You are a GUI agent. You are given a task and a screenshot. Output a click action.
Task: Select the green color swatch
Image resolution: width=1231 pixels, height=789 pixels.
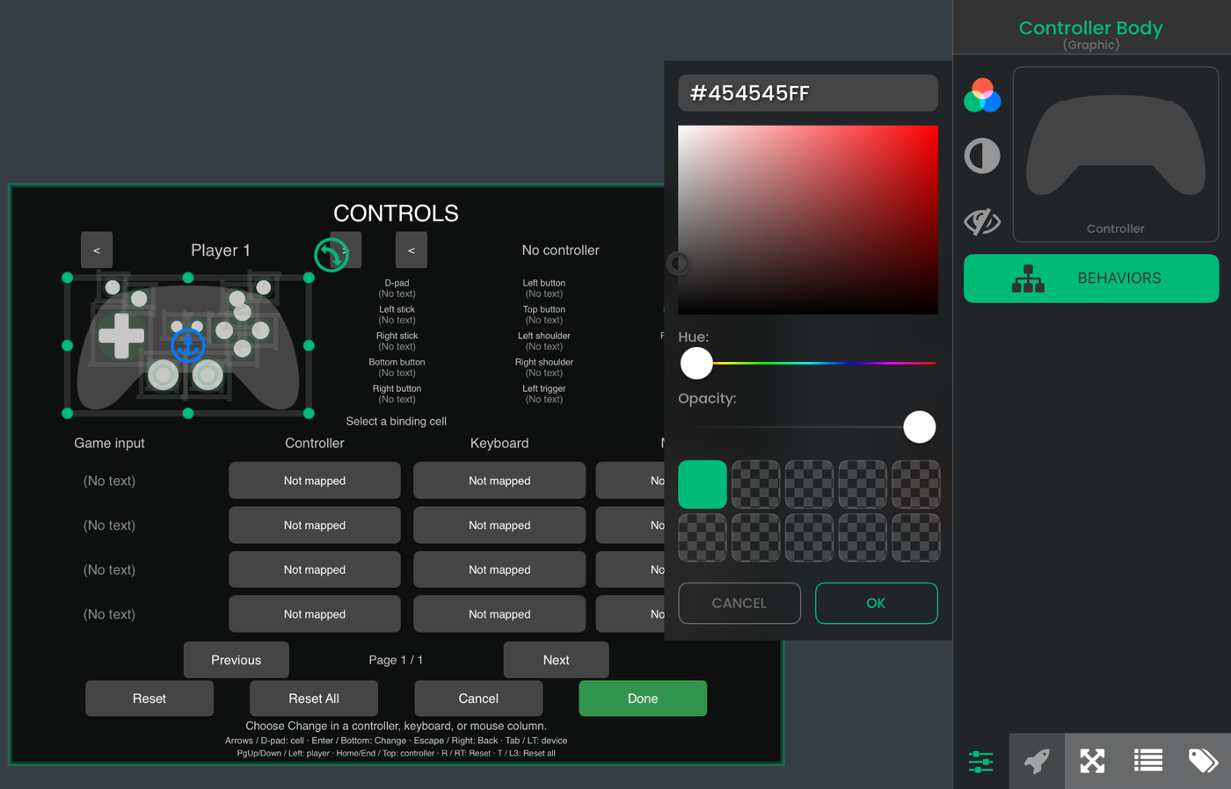coord(703,484)
